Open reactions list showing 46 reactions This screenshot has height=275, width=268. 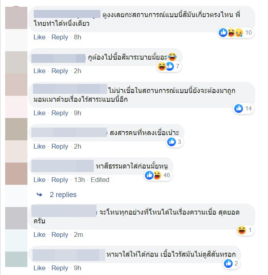click(x=158, y=175)
